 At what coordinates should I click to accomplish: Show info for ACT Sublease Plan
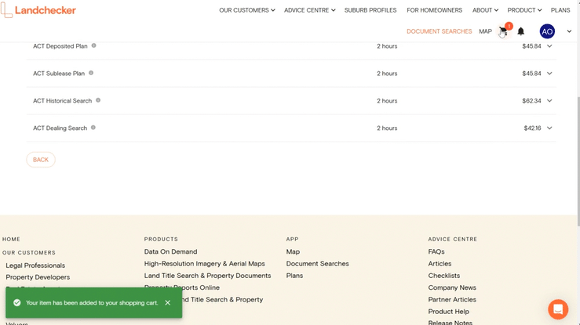[91, 73]
